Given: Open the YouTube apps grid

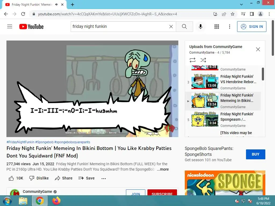Looking at the screenshot, I should click(x=217, y=27).
